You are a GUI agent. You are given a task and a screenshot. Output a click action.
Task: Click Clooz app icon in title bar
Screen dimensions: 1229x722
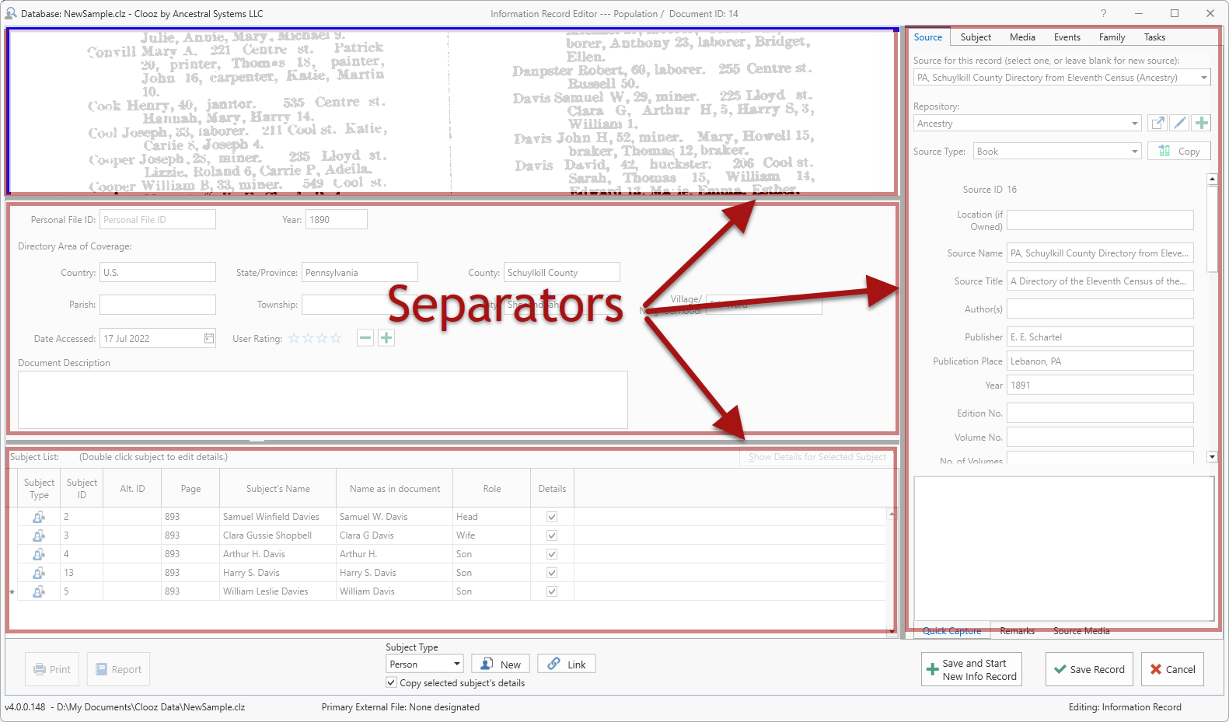[11, 13]
